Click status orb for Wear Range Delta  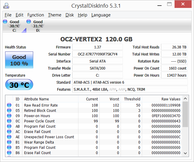[x=9, y=142]
